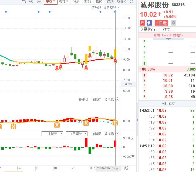Click the collapse arrow above the sell order book

pos(168,39)
